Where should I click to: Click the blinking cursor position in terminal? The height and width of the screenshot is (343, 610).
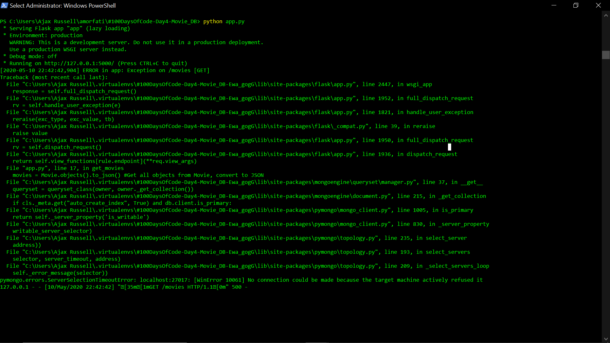coord(450,147)
